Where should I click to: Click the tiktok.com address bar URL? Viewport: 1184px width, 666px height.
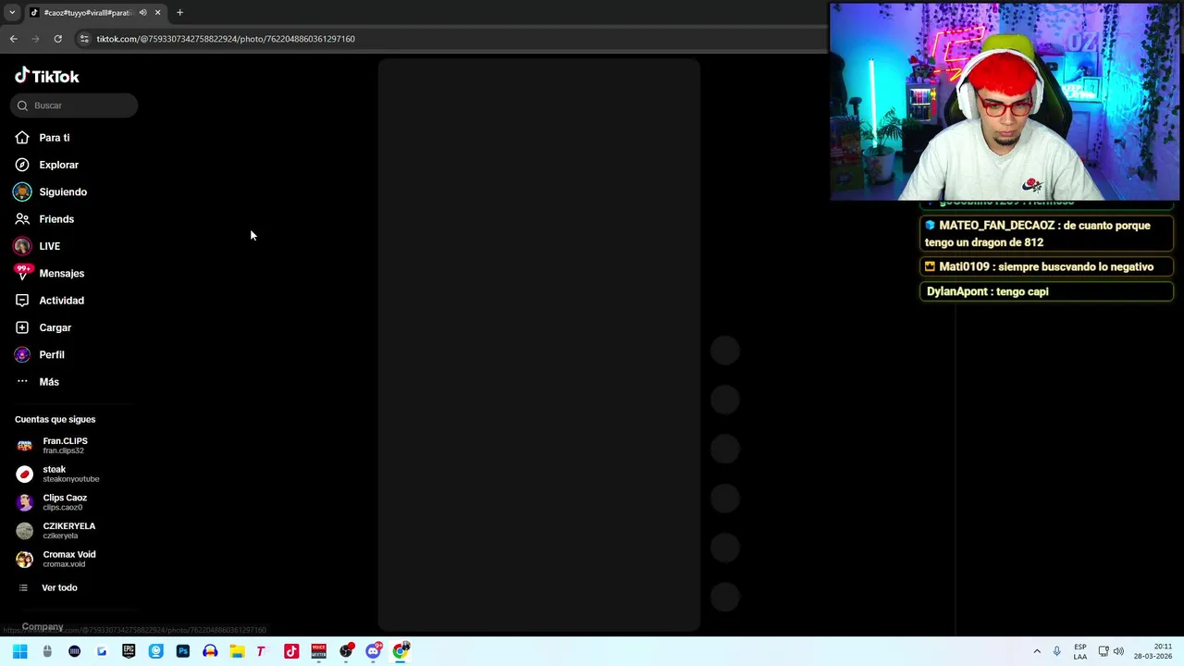click(x=226, y=39)
